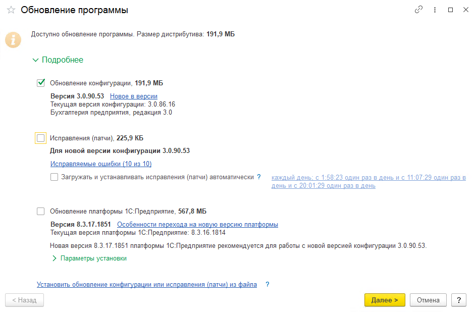Click the Далее button
Viewport: 475px width, 312px height.
tap(385, 300)
